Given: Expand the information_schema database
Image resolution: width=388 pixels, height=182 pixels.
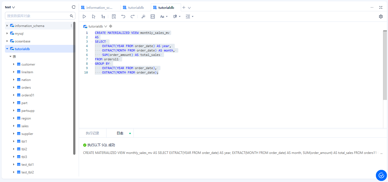Looking at the screenshot, I should point(7,26).
